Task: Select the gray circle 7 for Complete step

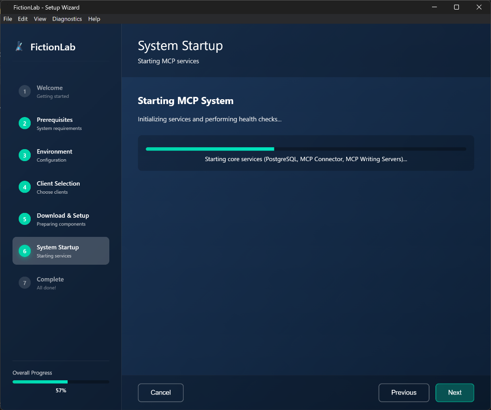Action: pos(24,282)
